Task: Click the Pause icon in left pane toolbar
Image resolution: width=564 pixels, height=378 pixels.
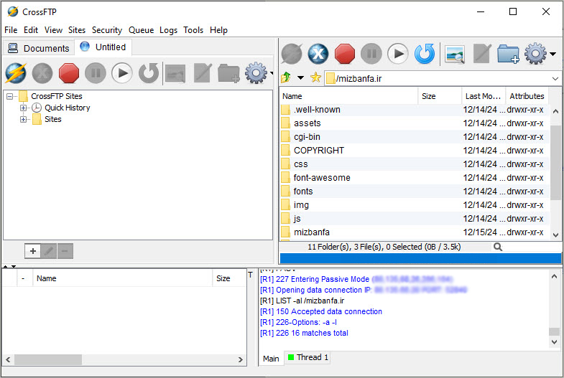Action: coord(96,73)
